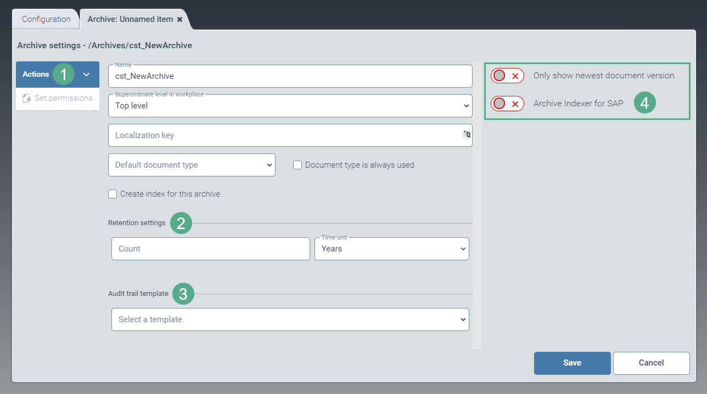Tick Create index for this archive checkbox
The image size is (707, 394).
pyautogui.click(x=113, y=194)
